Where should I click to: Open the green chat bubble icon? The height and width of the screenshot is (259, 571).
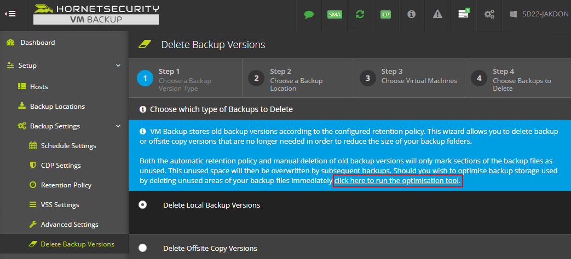coord(309,15)
